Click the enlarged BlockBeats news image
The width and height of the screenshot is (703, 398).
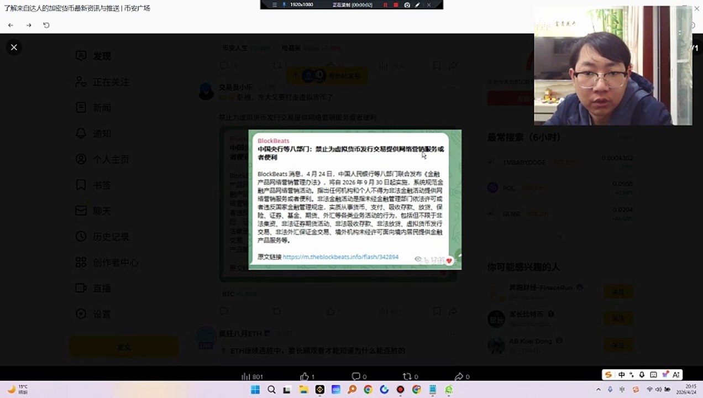(x=355, y=200)
